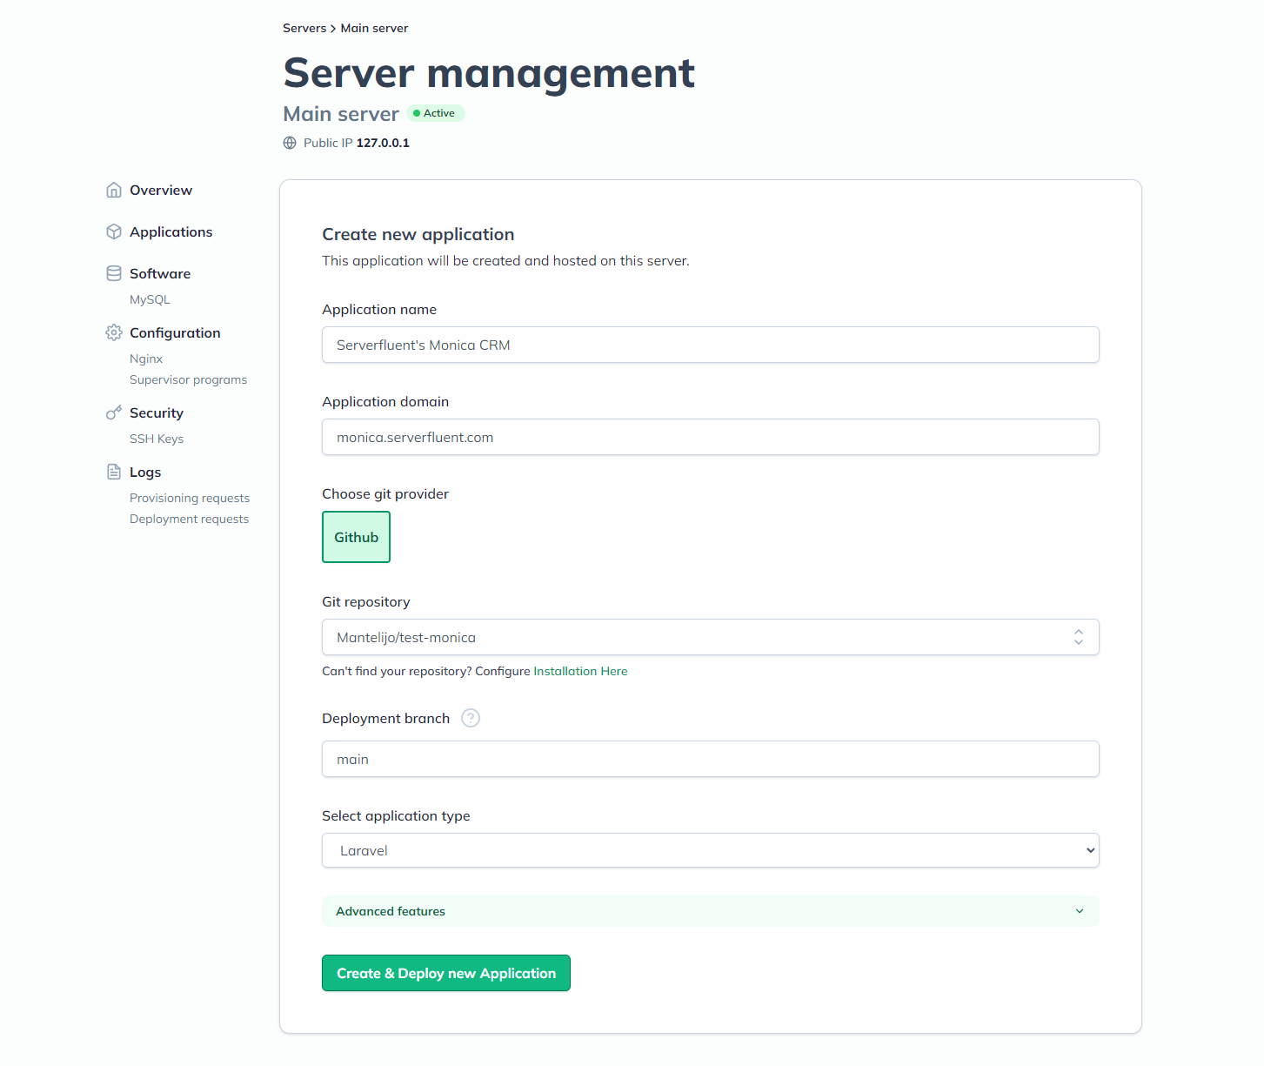Focus the Application name input field
Viewport: 1264px width, 1066px height.
click(710, 345)
